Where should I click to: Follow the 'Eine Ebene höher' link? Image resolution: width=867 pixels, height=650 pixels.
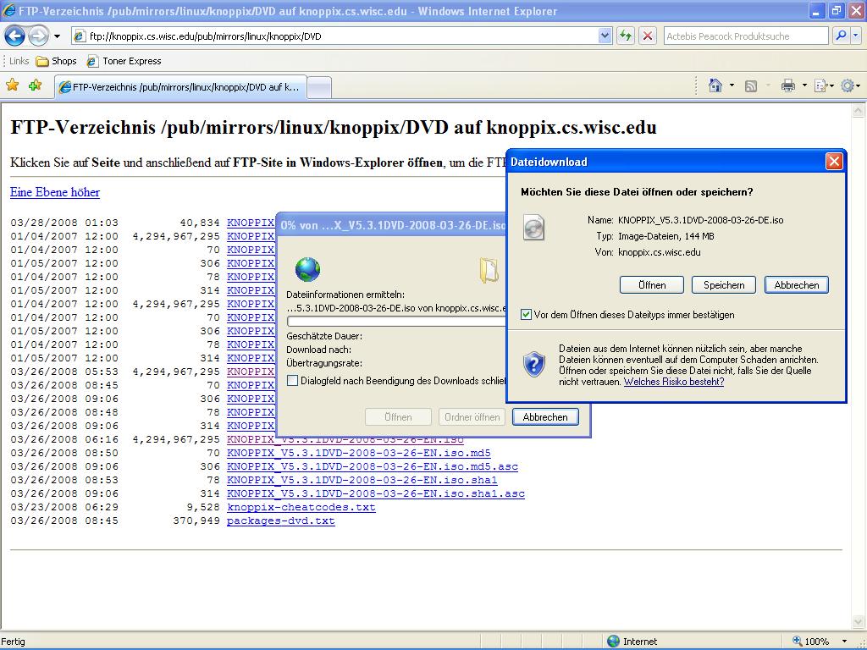[x=55, y=192]
